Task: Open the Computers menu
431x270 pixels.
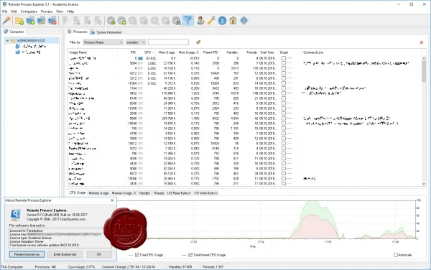Action: point(29,11)
